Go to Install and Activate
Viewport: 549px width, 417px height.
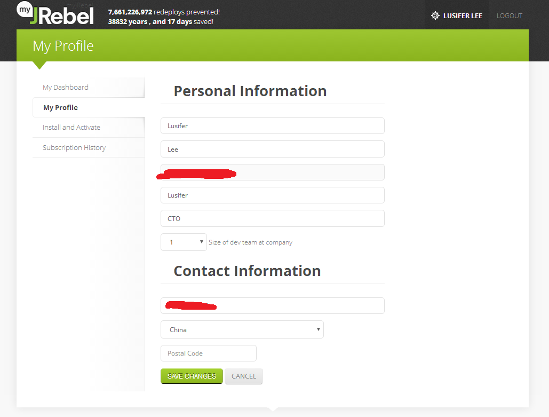pyautogui.click(x=71, y=127)
